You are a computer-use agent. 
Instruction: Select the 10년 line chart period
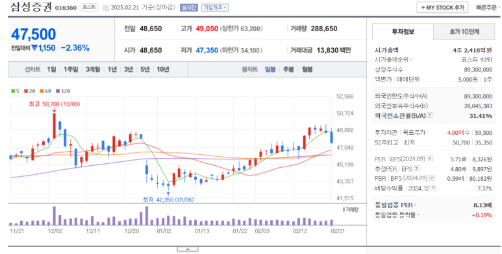click(x=163, y=69)
